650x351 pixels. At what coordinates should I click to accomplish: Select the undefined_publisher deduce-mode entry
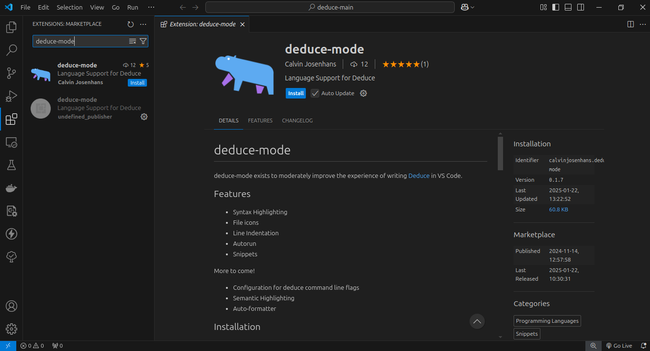[89, 108]
